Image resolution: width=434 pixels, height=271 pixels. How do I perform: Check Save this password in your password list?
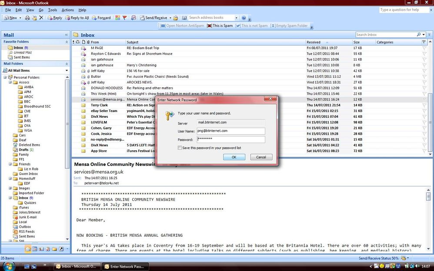tap(180, 148)
